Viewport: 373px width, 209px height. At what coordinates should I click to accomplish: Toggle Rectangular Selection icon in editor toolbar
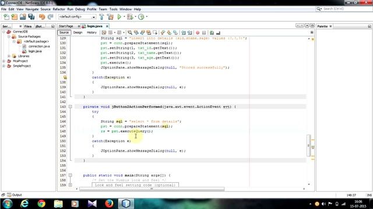click(155, 33)
